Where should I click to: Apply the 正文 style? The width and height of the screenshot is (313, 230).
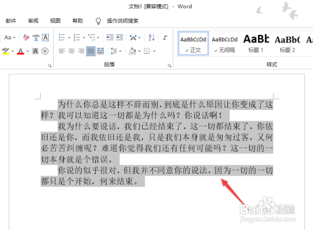[x=193, y=44]
